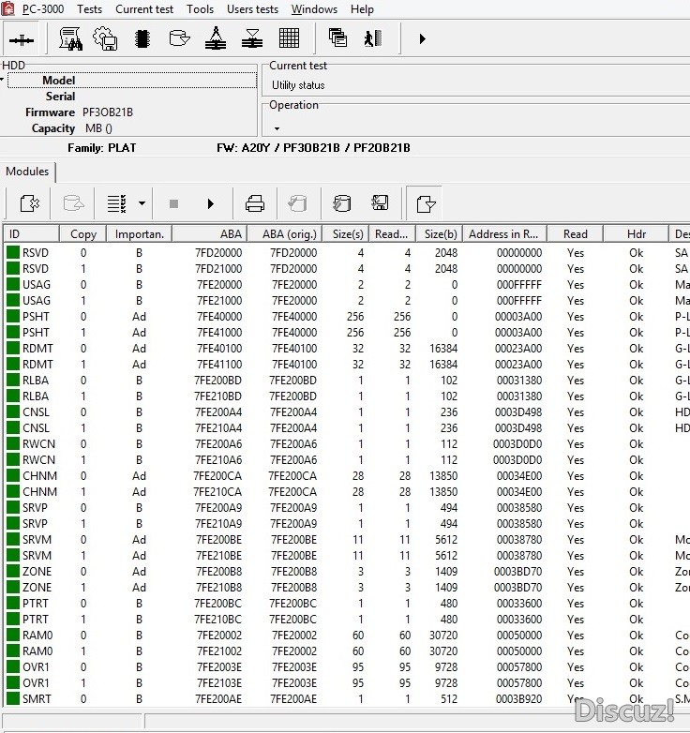Select the PTRT row with ABA 7FE210BC
Screen dimensions: 690x733
pyautogui.click(x=346, y=620)
